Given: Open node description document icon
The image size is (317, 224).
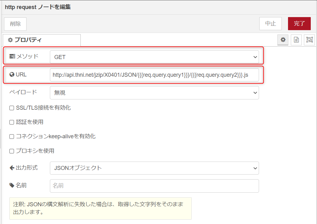Looking at the screenshot, I should tap(296, 40).
